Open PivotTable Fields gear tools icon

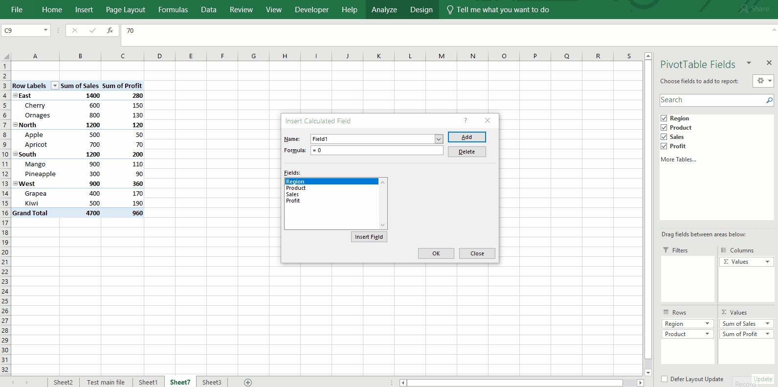click(x=763, y=81)
